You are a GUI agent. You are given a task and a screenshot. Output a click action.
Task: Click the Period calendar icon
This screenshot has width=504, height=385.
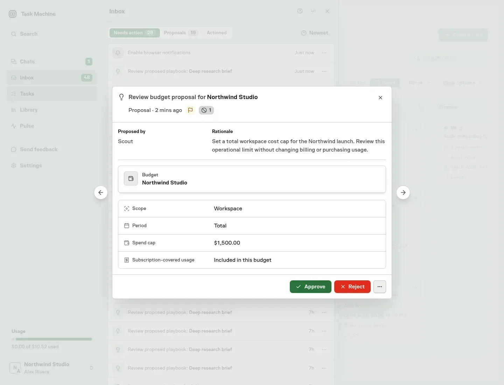127,226
